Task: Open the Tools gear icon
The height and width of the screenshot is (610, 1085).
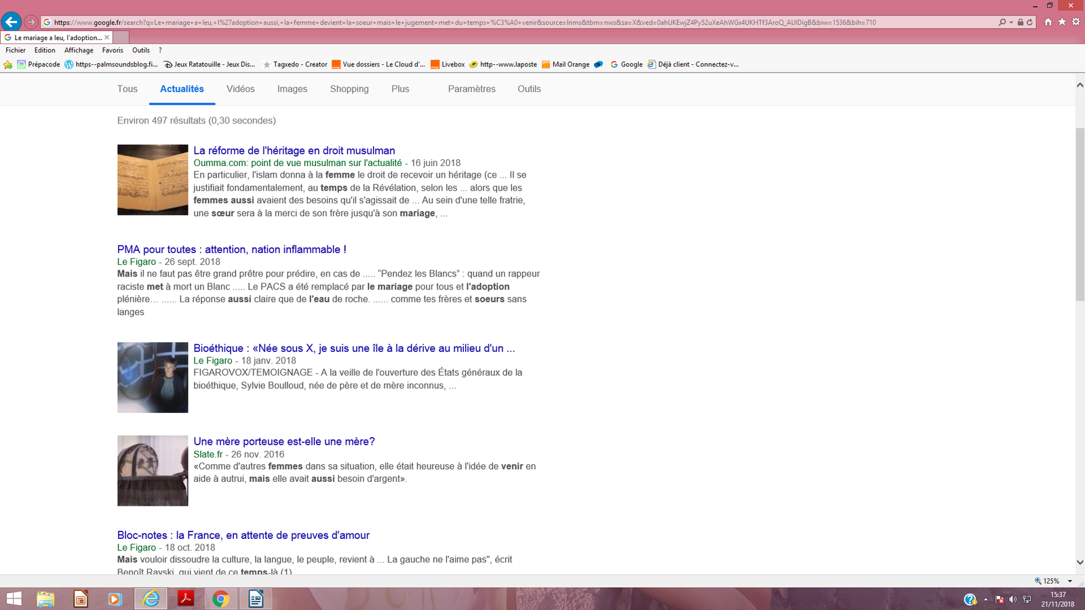Action: [1076, 22]
